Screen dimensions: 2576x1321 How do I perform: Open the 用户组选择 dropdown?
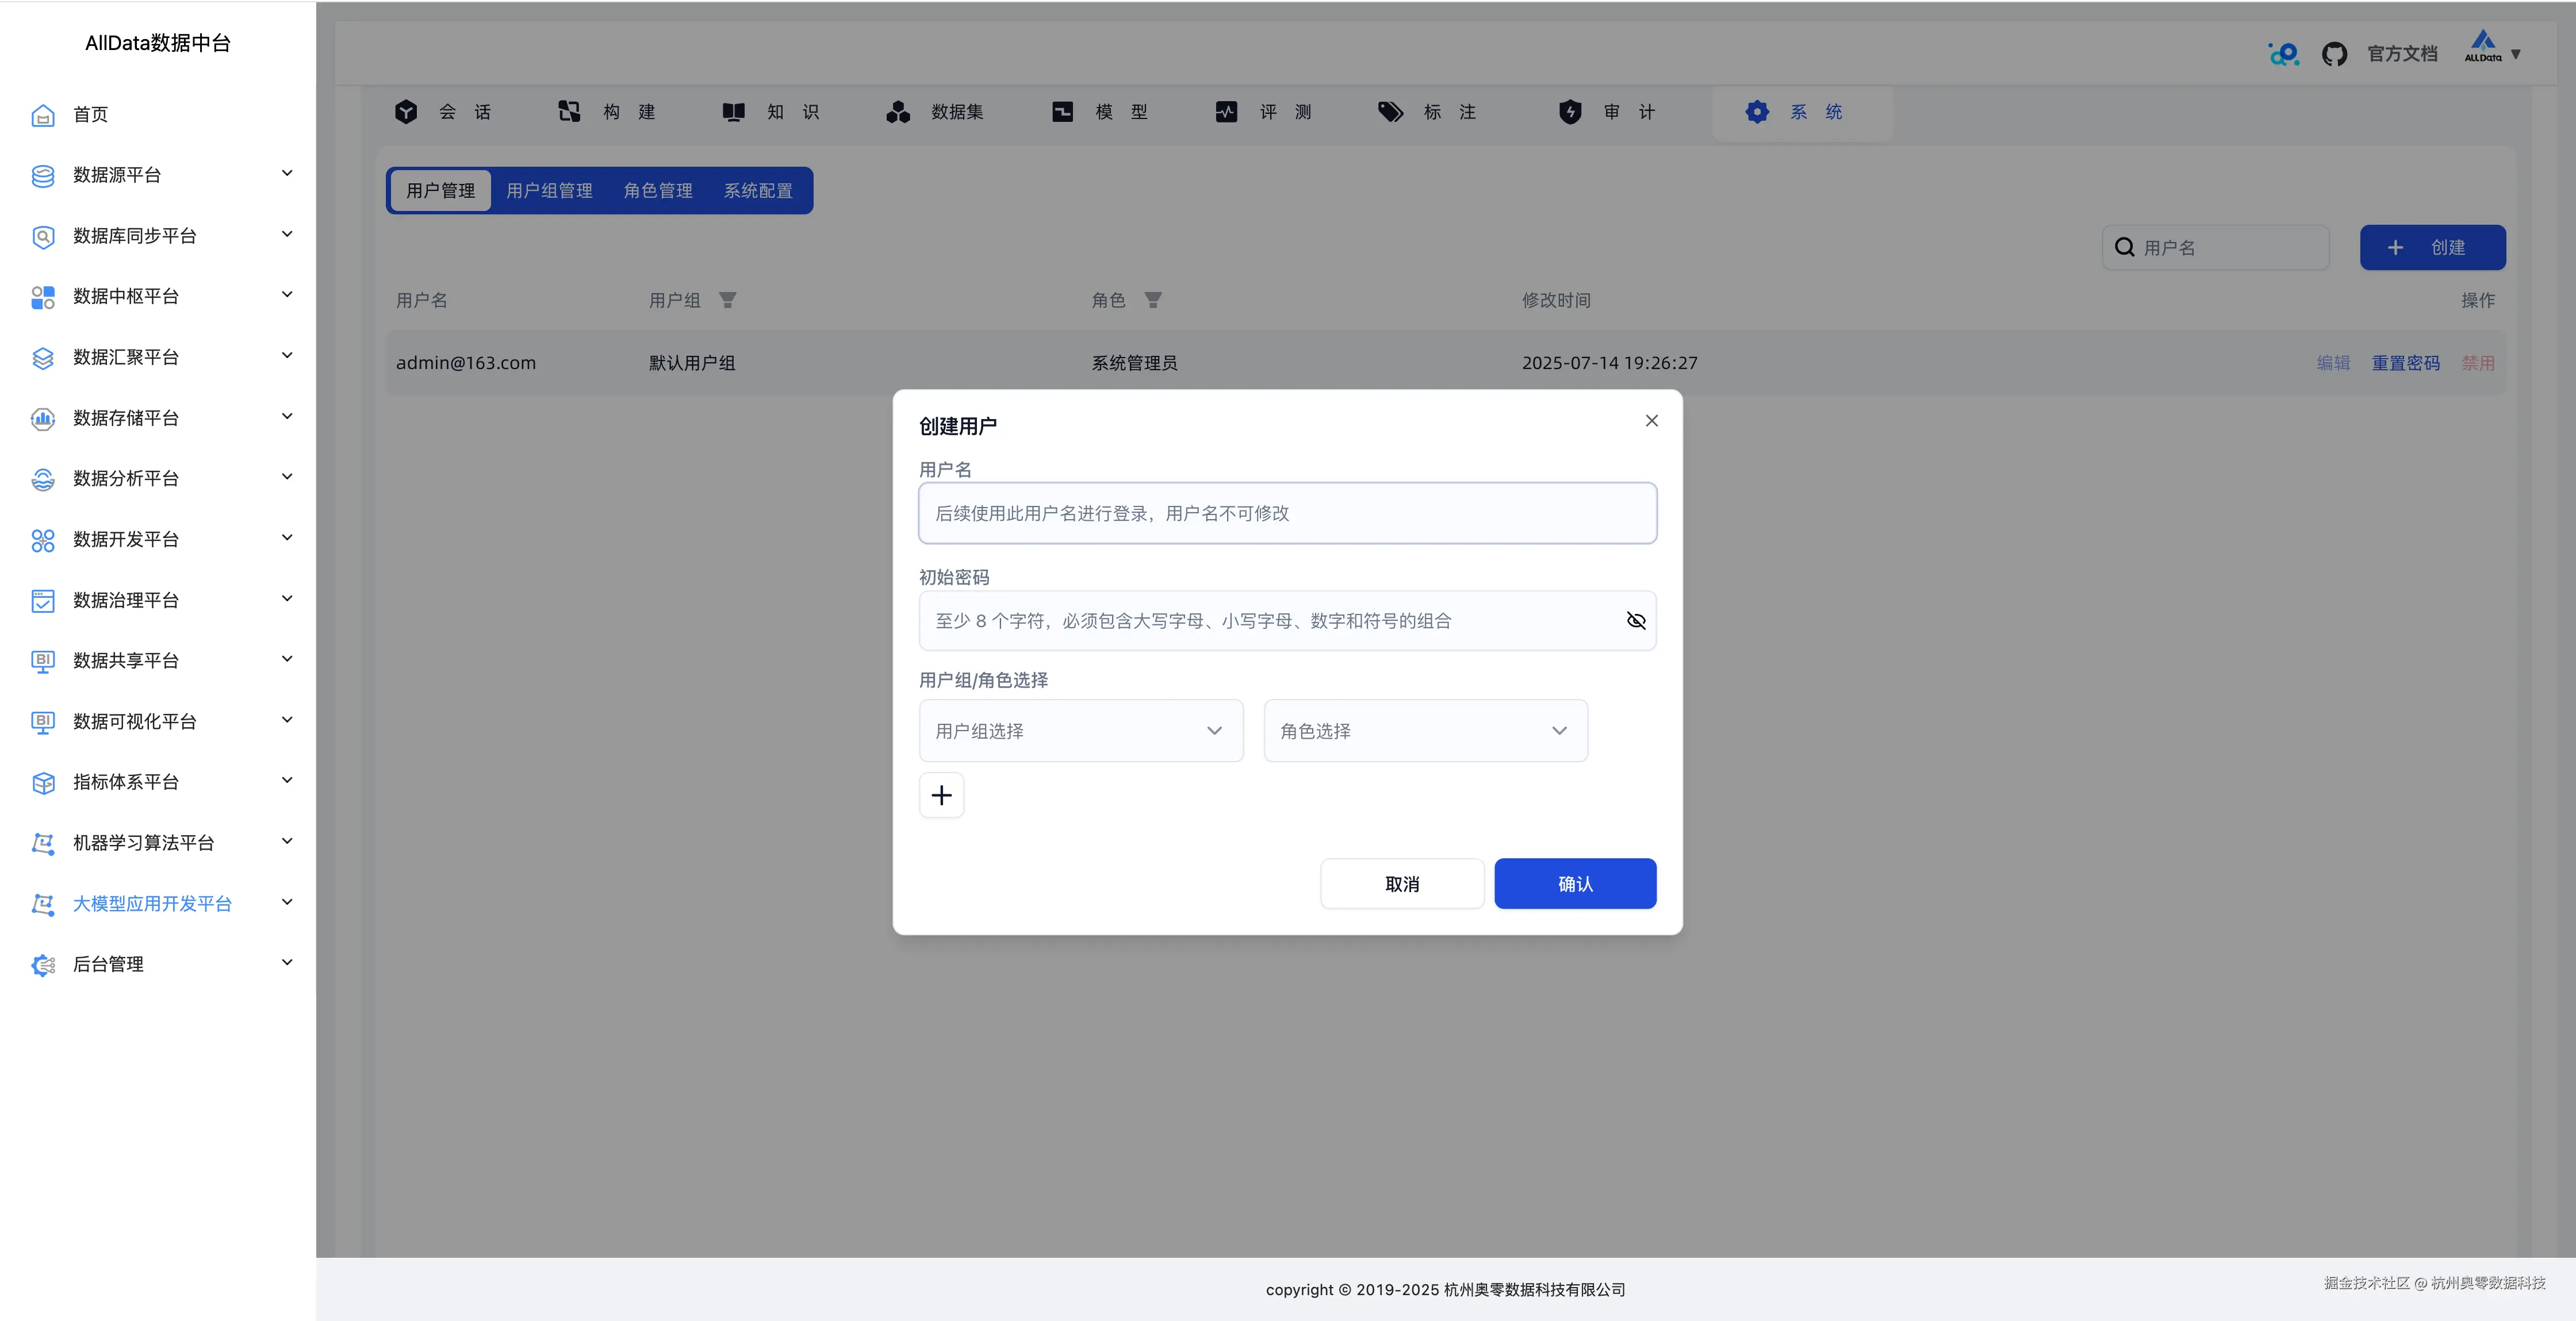[x=1081, y=731]
